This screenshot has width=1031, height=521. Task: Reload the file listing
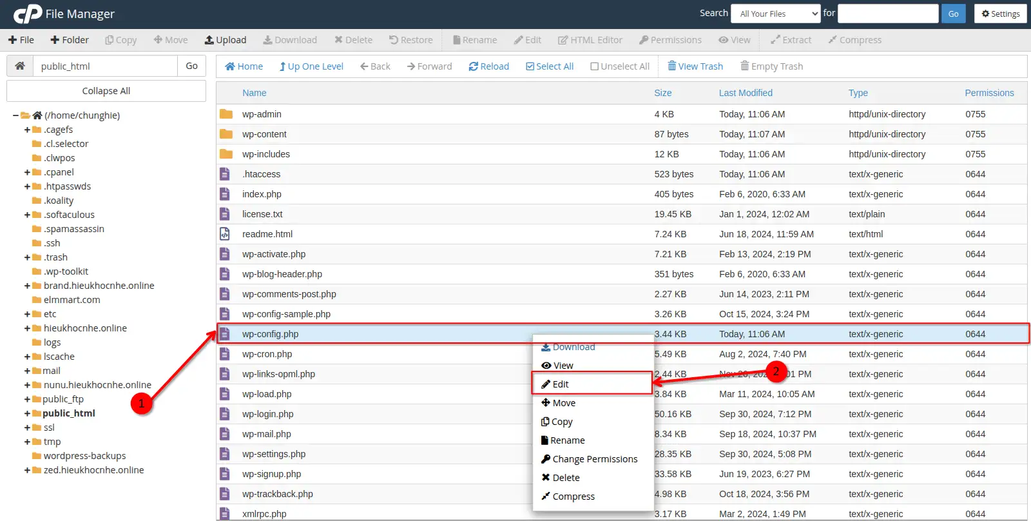(x=488, y=66)
